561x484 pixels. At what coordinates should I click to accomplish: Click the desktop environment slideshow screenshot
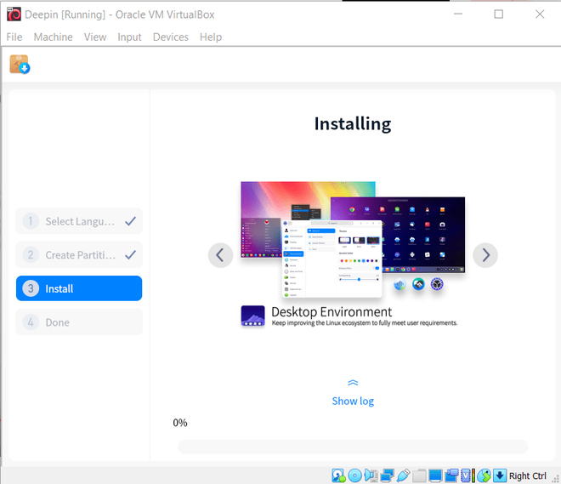353,239
